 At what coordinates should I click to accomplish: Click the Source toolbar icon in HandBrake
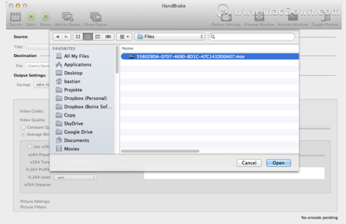pos(15,17)
